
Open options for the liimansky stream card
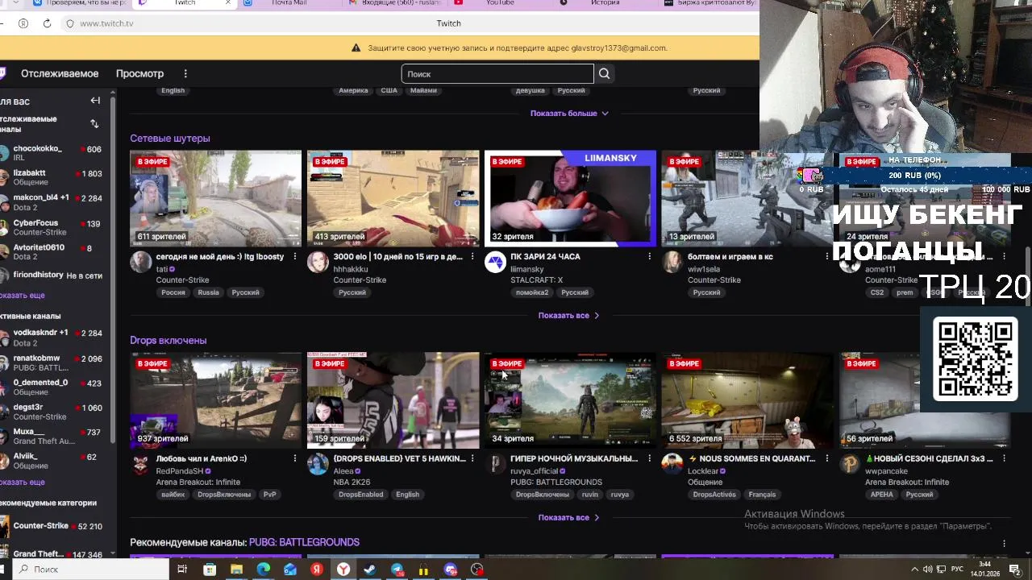649,256
